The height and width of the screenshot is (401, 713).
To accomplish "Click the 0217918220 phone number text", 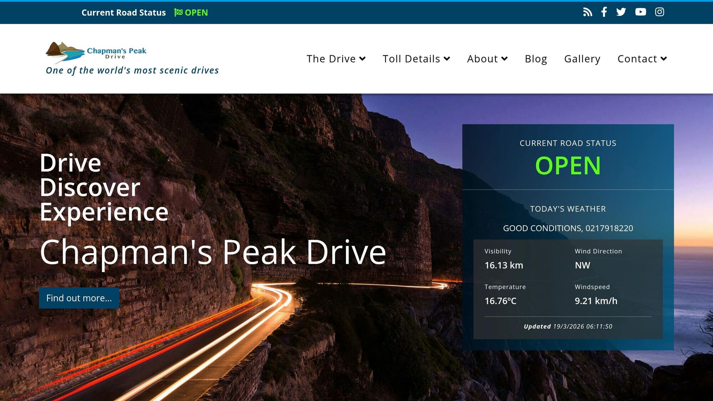I will [x=610, y=228].
